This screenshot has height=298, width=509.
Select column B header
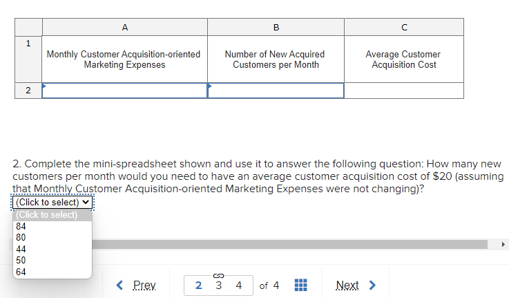pyautogui.click(x=276, y=27)
